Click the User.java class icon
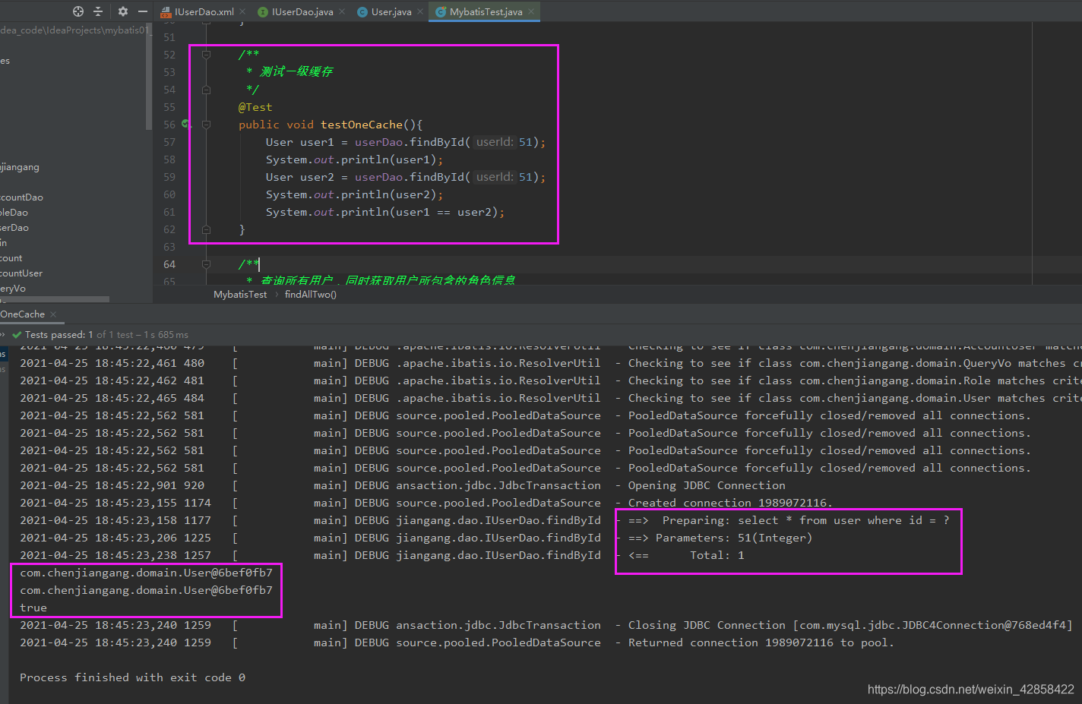Viewport: 1082px width, 704px height. [x=362, y=12]
